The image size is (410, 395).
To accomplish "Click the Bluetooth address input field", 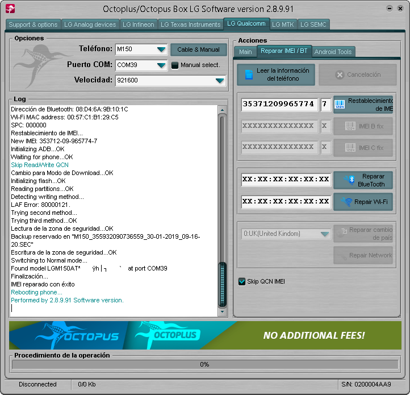I will pyautogui.click(x=286, y=180).
